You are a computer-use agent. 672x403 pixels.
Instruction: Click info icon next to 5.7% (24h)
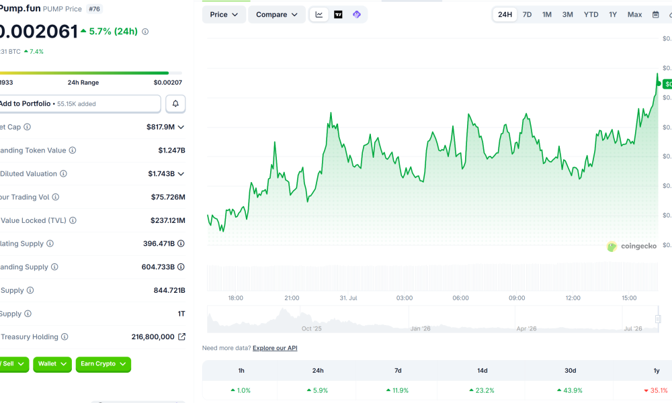[145, 32]
